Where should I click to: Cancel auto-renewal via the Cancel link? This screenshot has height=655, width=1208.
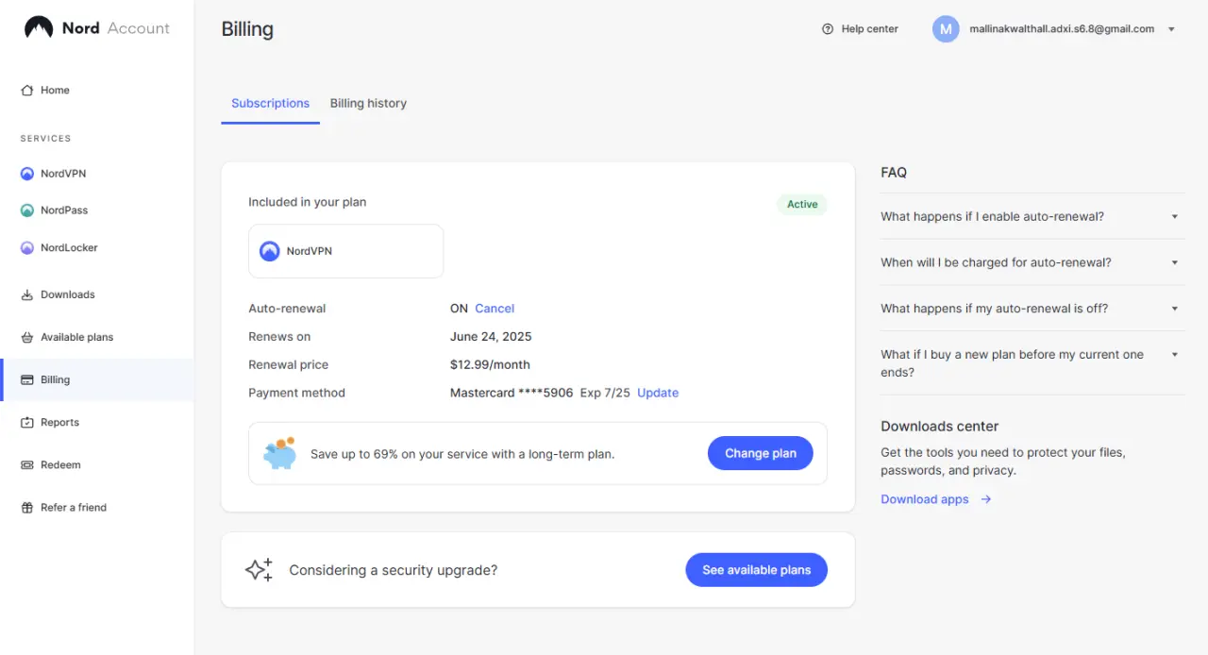(495, 309)
